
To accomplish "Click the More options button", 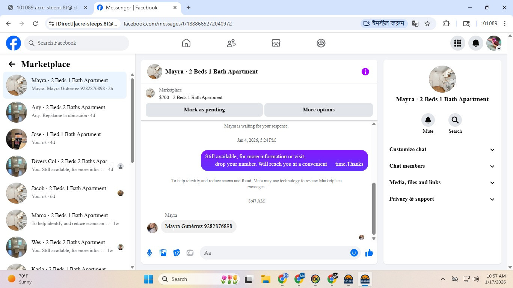I will (318, 110).
